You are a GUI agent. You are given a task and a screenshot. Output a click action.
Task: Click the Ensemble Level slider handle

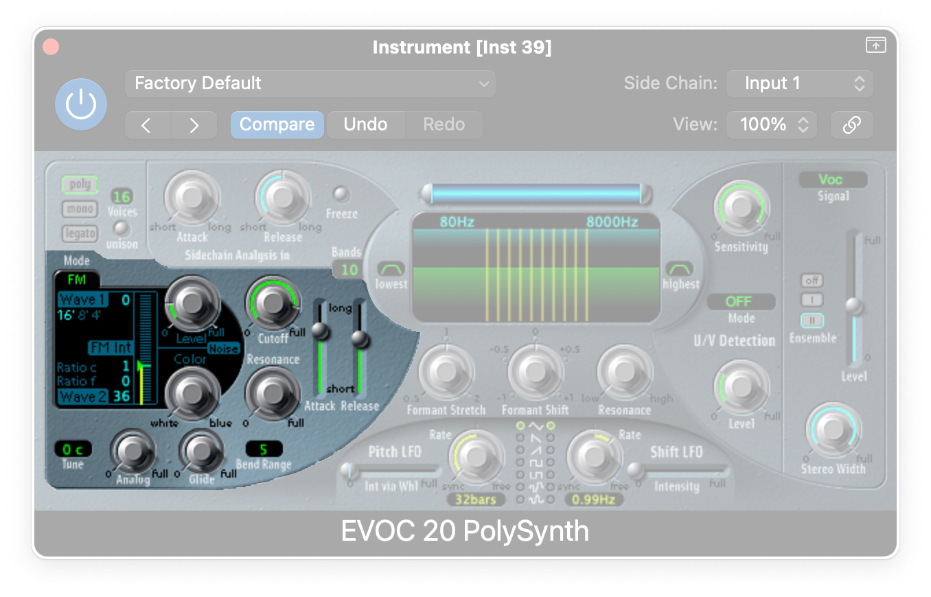(x=853, y=306)
